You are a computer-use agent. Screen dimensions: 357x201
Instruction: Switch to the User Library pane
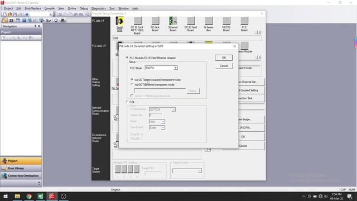21,169
